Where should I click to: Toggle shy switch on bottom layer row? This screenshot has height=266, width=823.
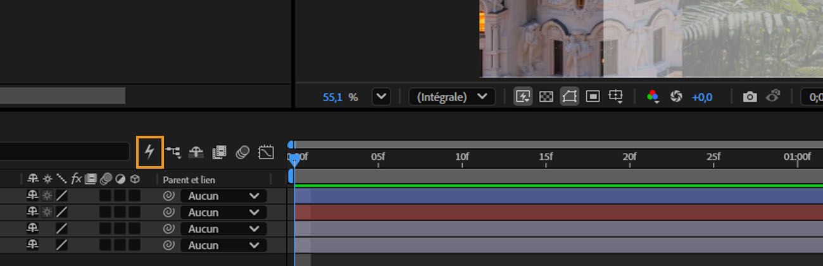pos(32,245)
